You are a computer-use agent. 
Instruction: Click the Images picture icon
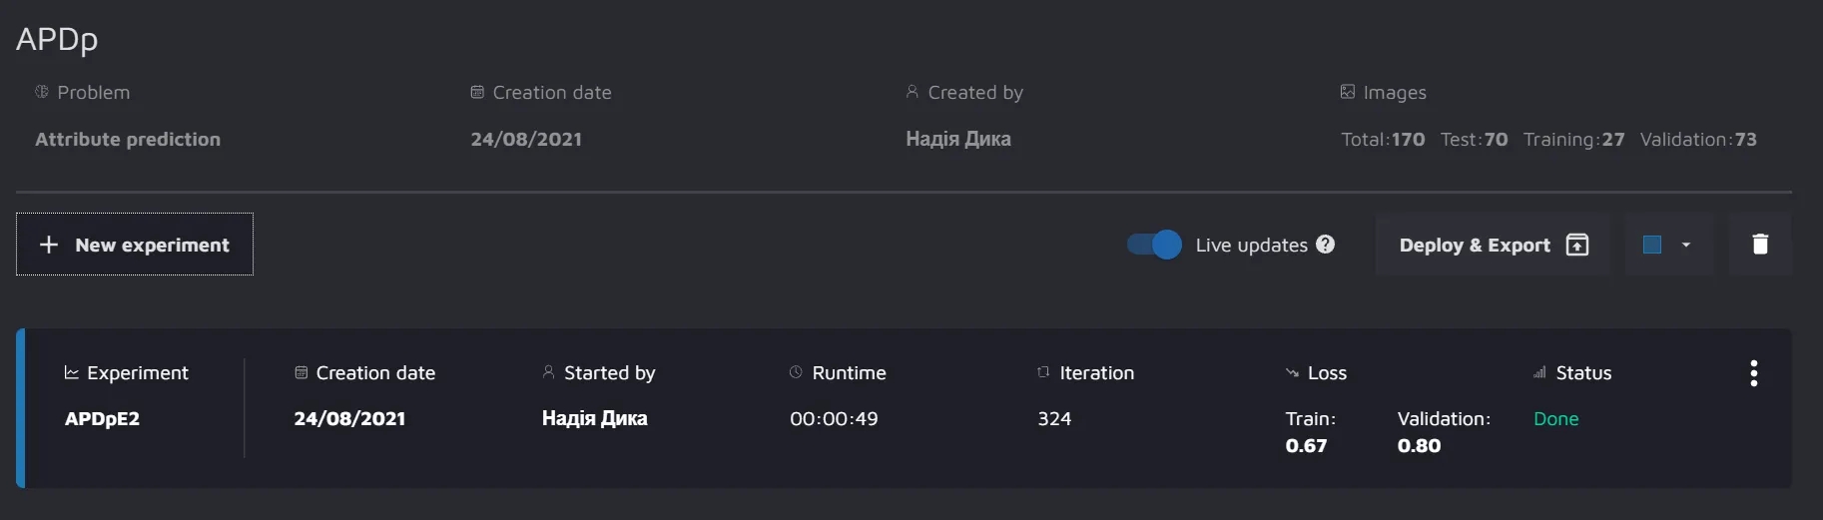pyautogui.click(x=1348, y=92)
